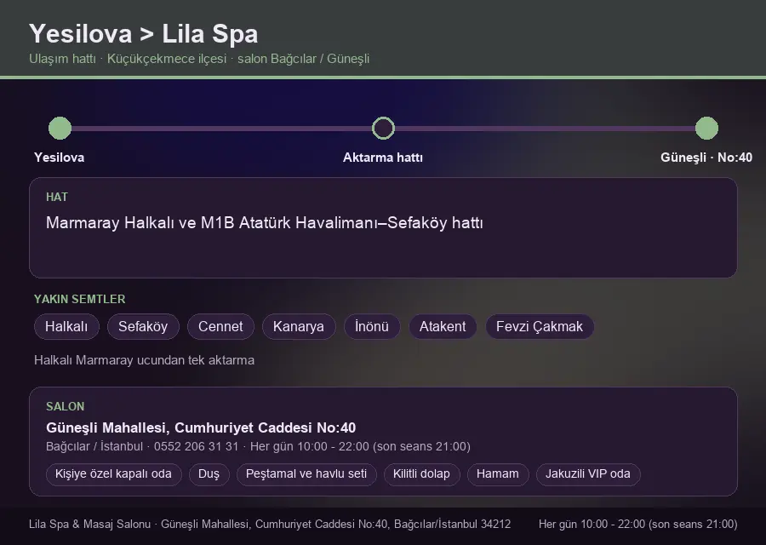Click the Marmaray Halkalı ve M1B line text
Screen dimensions: 766x545
265,223
